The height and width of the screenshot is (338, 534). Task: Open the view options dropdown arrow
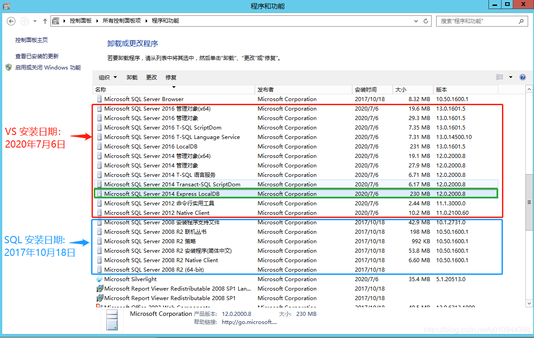pos(511,77)
